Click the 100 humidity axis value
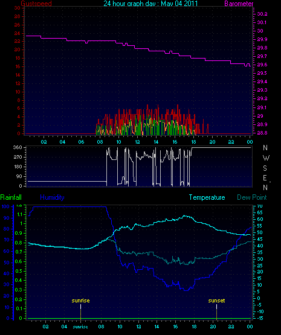The image size is (281, 335). tap(5, 206)
